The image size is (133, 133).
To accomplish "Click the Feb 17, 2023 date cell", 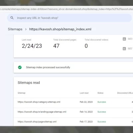I will [86, 122].
